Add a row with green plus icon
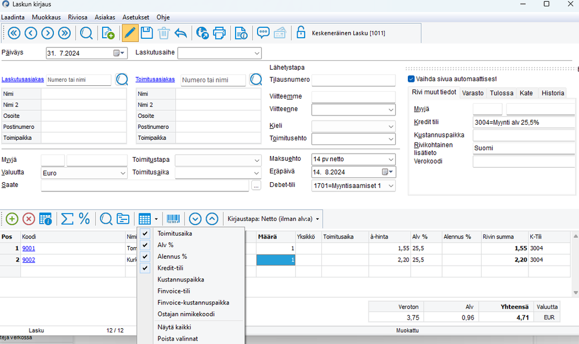Viewport: 579px width, 344px height. tap(12, 219)
